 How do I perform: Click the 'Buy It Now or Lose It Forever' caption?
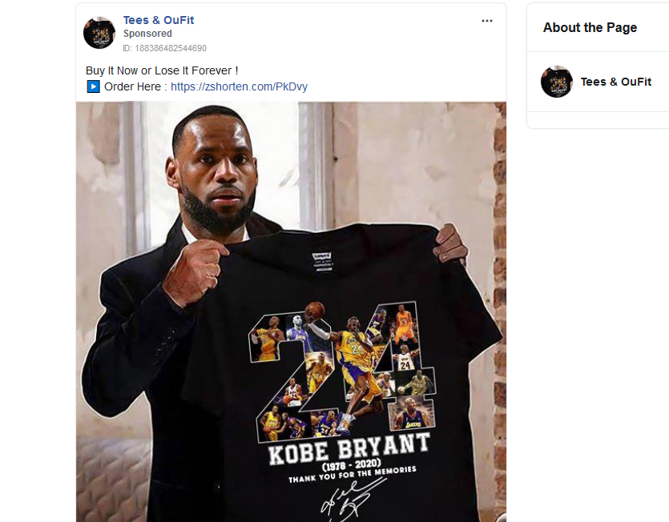click(x=162, y=70)
